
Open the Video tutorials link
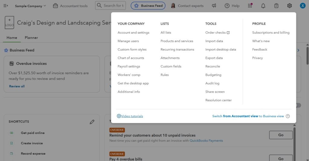point(132,116)
